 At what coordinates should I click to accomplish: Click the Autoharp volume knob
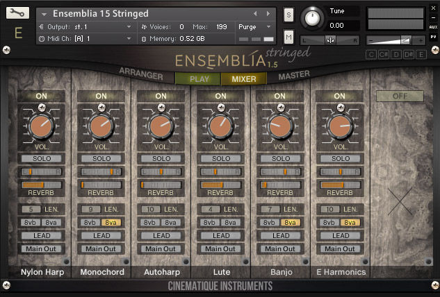click(x=161, y=127)
